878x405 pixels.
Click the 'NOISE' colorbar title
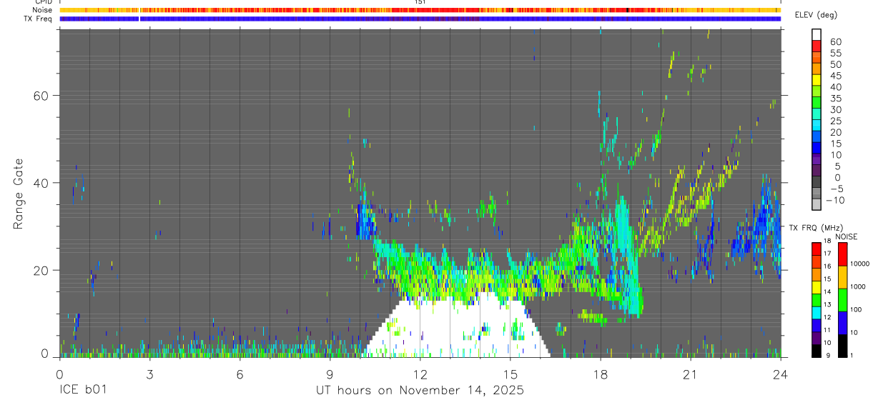(846, 236)
